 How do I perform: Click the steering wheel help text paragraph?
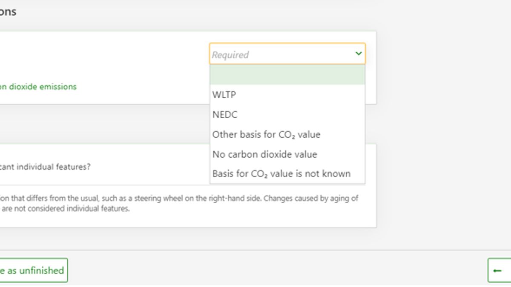click(x=170, y=199)
